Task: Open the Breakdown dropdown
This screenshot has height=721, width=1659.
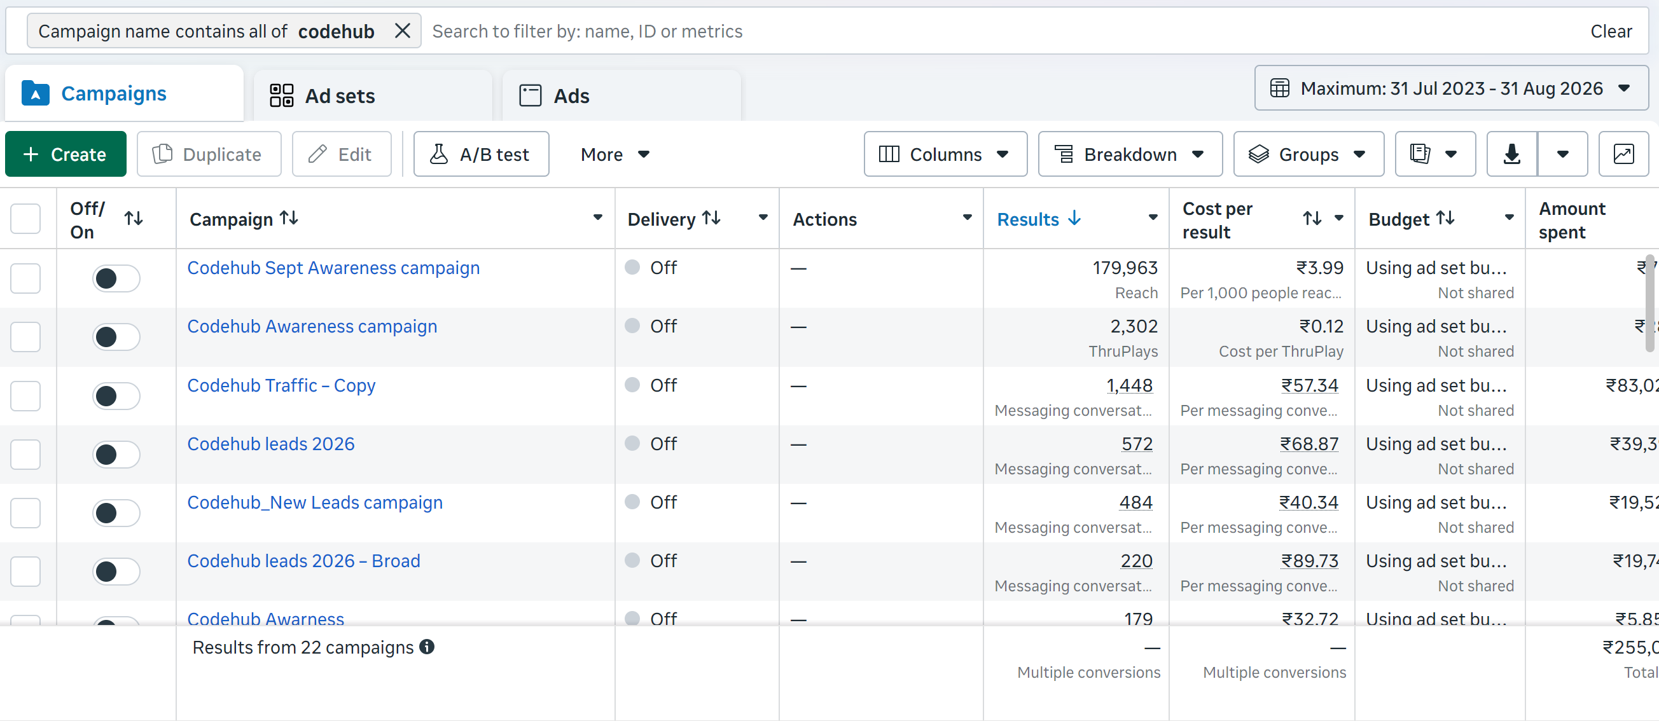Action: point(1130,154)
